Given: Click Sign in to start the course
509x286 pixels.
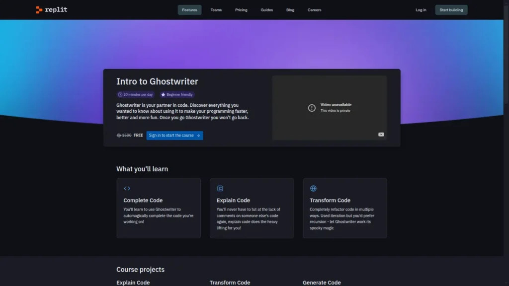Looking at the screenshot, I should click(174, 135).
